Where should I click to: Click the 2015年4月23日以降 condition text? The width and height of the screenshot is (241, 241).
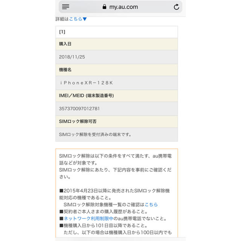114,194
